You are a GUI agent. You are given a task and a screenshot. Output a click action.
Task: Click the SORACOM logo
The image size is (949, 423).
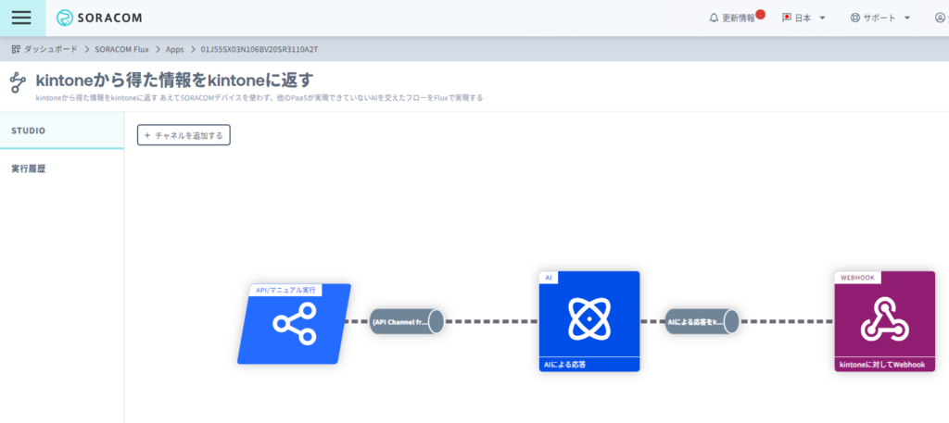(99, 19)
